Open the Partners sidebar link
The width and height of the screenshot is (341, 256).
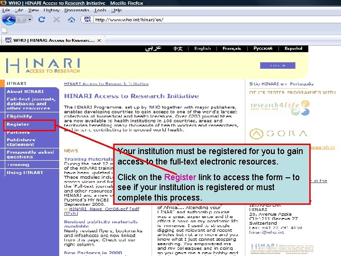[18, 132]
